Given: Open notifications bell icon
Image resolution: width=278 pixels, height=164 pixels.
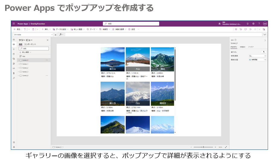Looking at the screenshot, I should (x=248, y=24).
